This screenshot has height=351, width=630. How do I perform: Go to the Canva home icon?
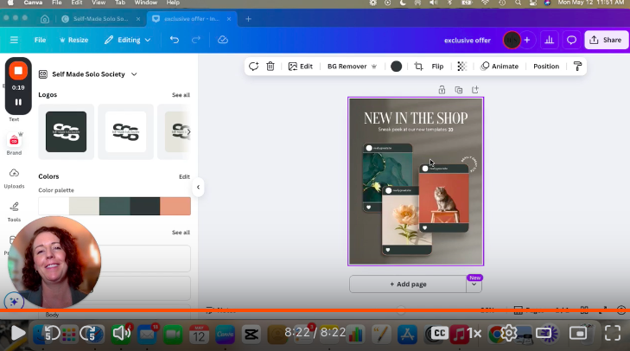pyautogui.click(x=45, y=19)
